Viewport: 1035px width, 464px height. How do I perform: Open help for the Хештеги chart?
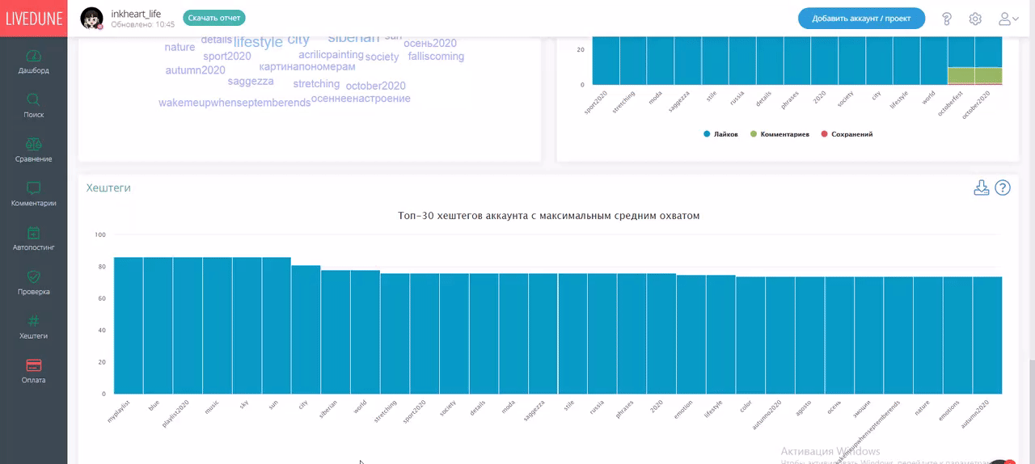coord(1003,188)
